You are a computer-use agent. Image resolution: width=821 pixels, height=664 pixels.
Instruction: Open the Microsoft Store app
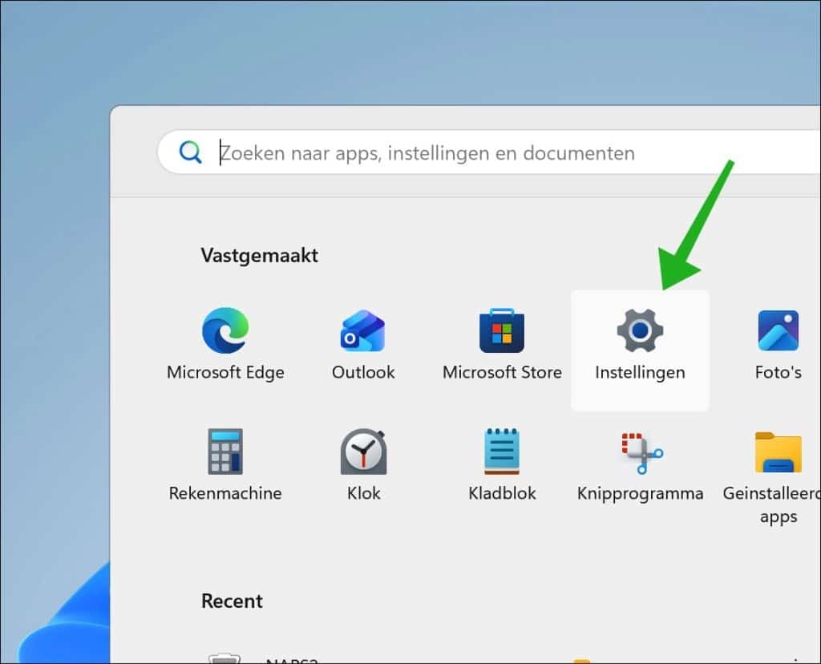pos(502,344)
